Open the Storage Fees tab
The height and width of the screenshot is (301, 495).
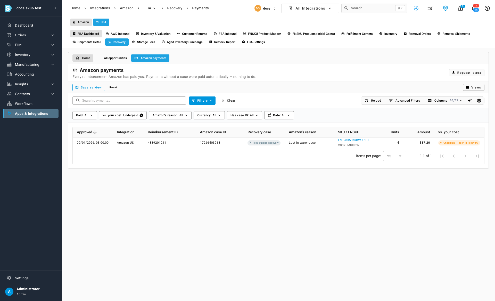144,42
